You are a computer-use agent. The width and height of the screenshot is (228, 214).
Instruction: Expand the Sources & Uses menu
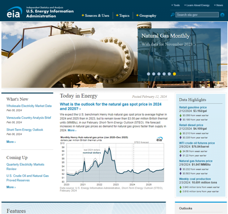pyautogui.click(x=95, y=16)
